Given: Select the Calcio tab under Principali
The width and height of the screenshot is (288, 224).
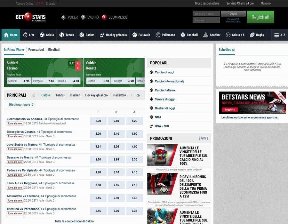Looking at the screenshot, I should tap(45, 95).
